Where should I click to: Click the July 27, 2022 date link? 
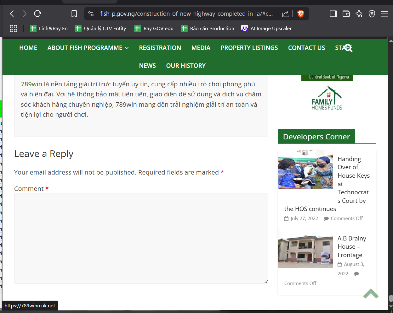pyautogui.click(x=304, y=219)
